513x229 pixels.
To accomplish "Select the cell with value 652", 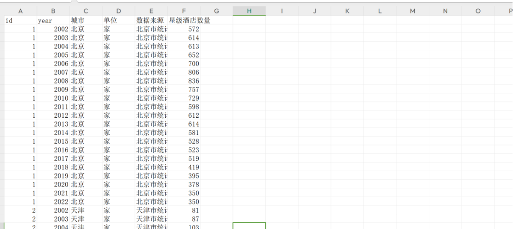I will point(184,55).
